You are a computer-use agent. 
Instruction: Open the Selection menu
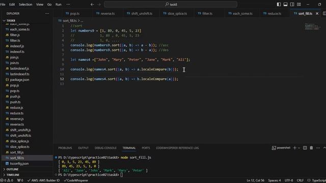pos(25,5)
